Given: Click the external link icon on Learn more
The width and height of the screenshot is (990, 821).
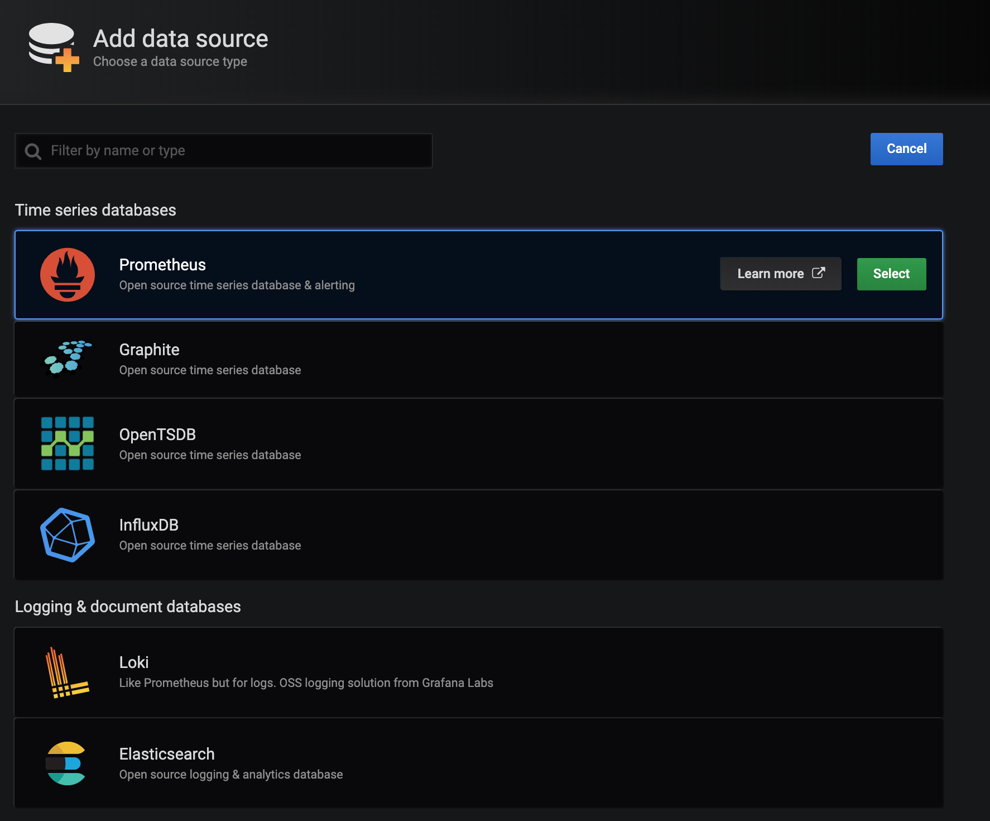Looking at the screenshot, I should tap(818, 273).
